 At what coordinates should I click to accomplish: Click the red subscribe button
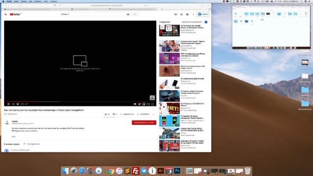click(144, 123)
